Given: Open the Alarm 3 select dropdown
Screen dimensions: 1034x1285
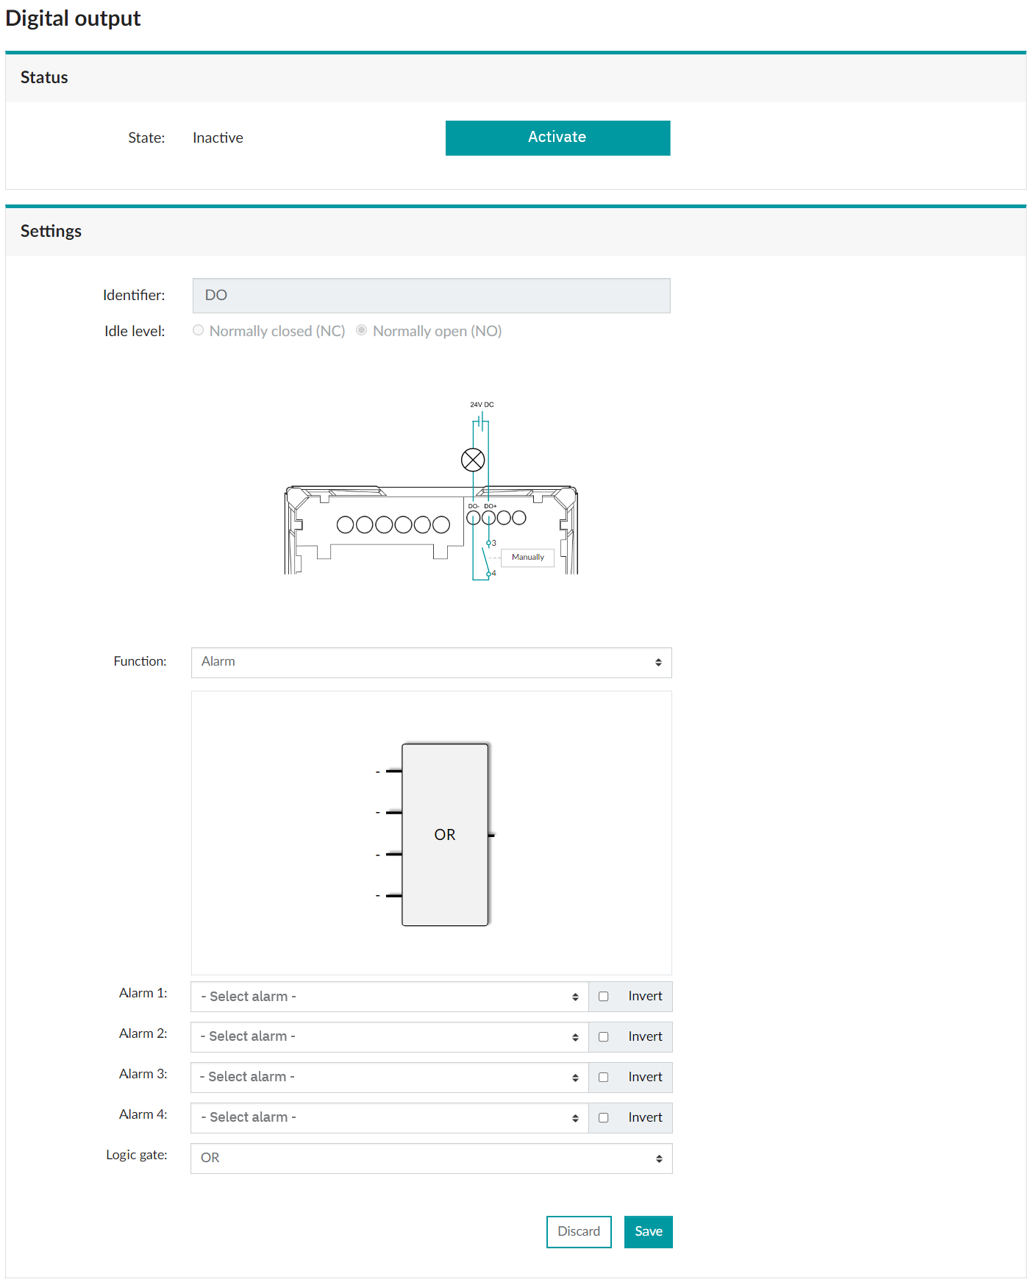Looking at the screenshot, I should point(389,1078).
